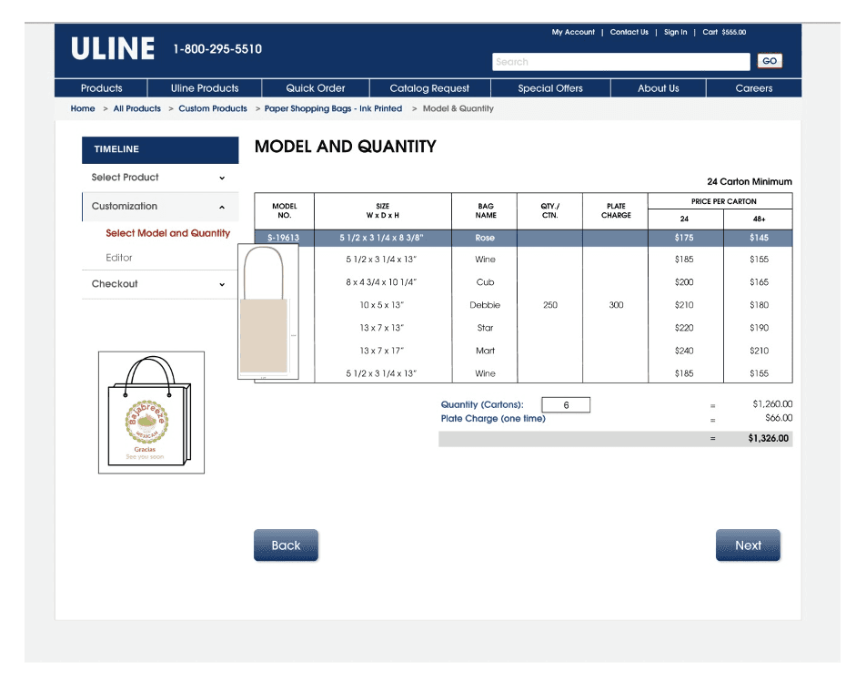Click the Contact Us link

[629, 32]
